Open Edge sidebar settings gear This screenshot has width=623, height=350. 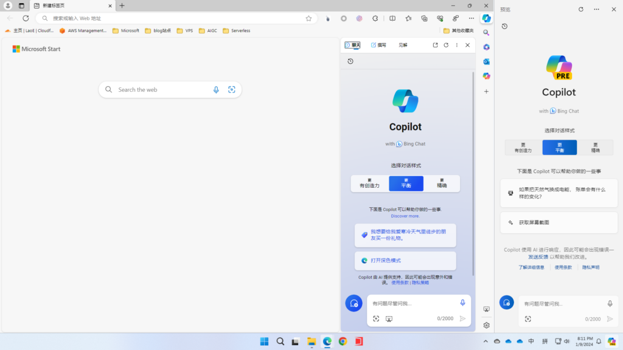click(x=486, y=325)
